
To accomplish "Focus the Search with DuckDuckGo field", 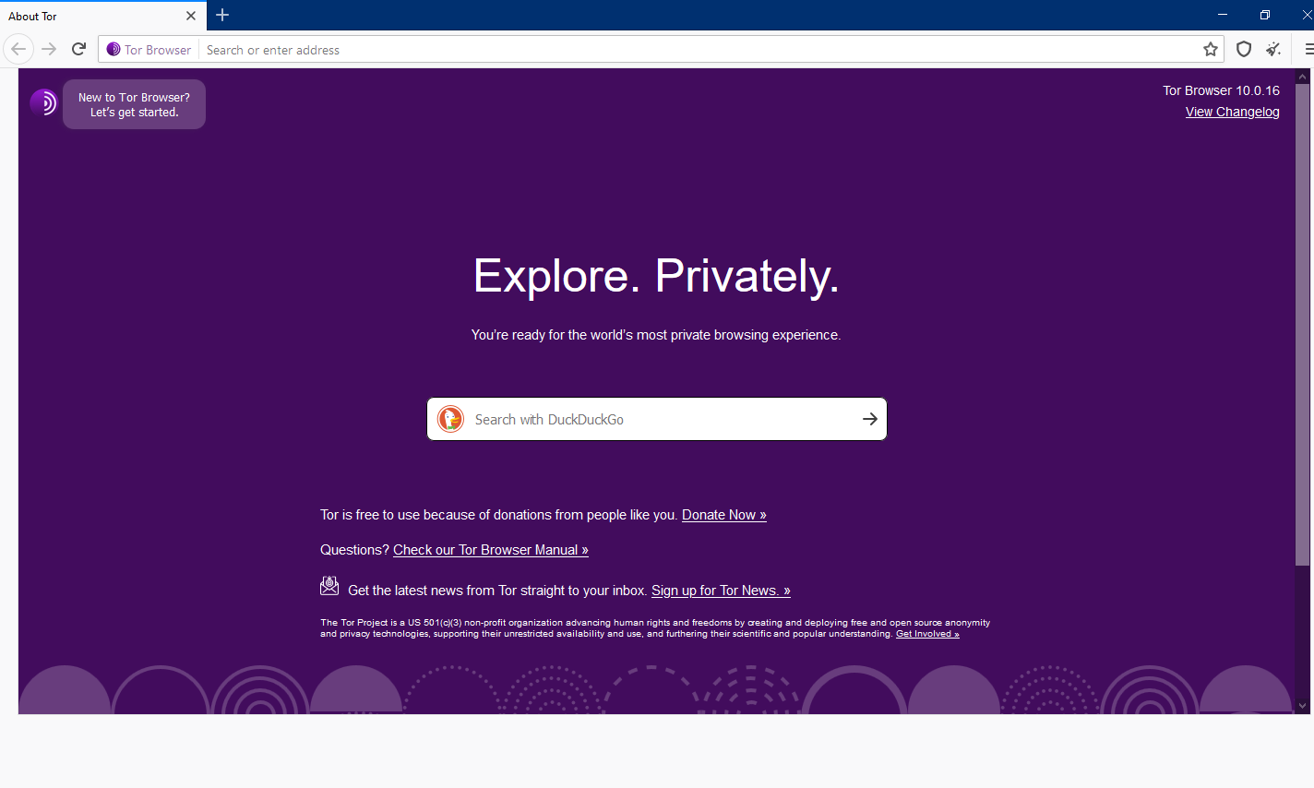I will pos(657,419).
